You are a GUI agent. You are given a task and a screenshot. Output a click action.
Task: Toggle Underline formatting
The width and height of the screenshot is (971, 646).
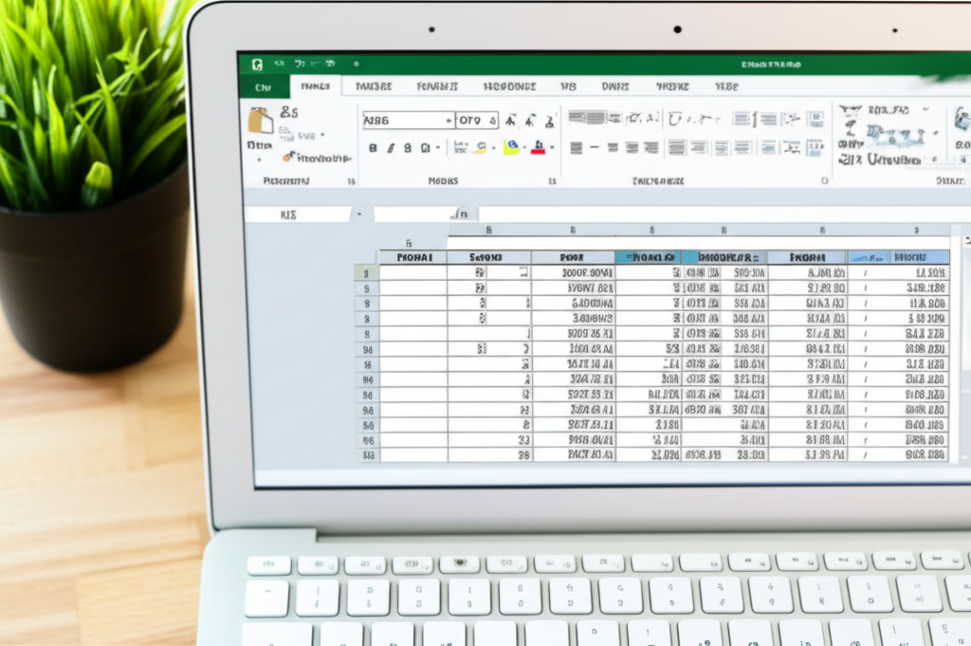click(408, 148)
